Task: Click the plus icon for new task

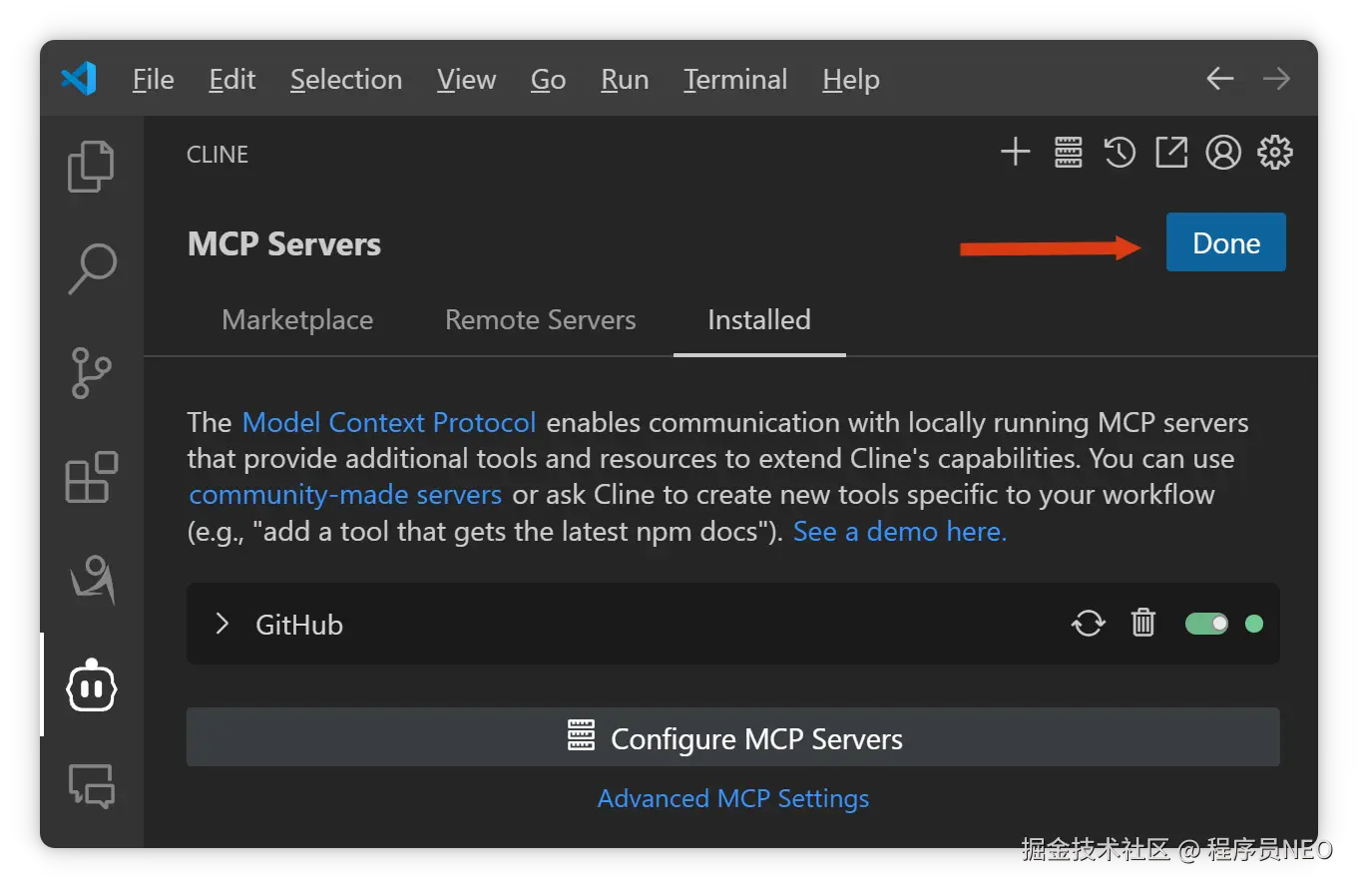Action: 1015,153
